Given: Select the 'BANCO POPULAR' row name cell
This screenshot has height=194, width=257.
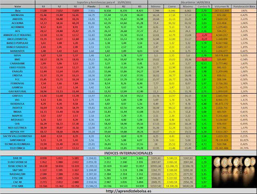Looking at the screenshot, I should pos(18,43).
